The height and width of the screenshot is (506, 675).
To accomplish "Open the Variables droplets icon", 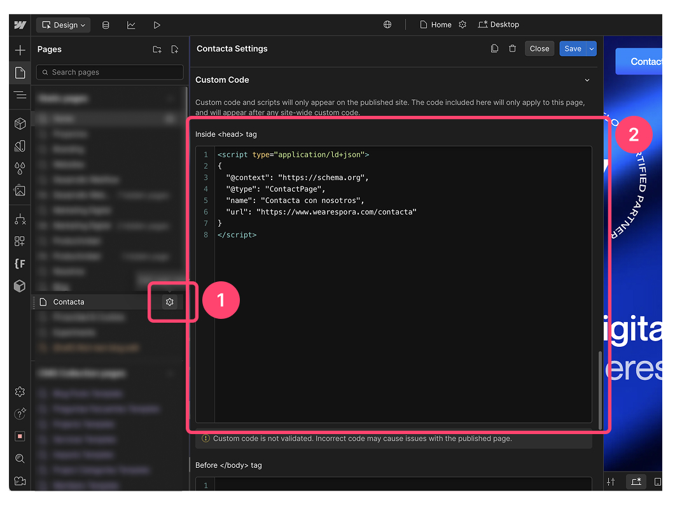I will pos(20,168).
